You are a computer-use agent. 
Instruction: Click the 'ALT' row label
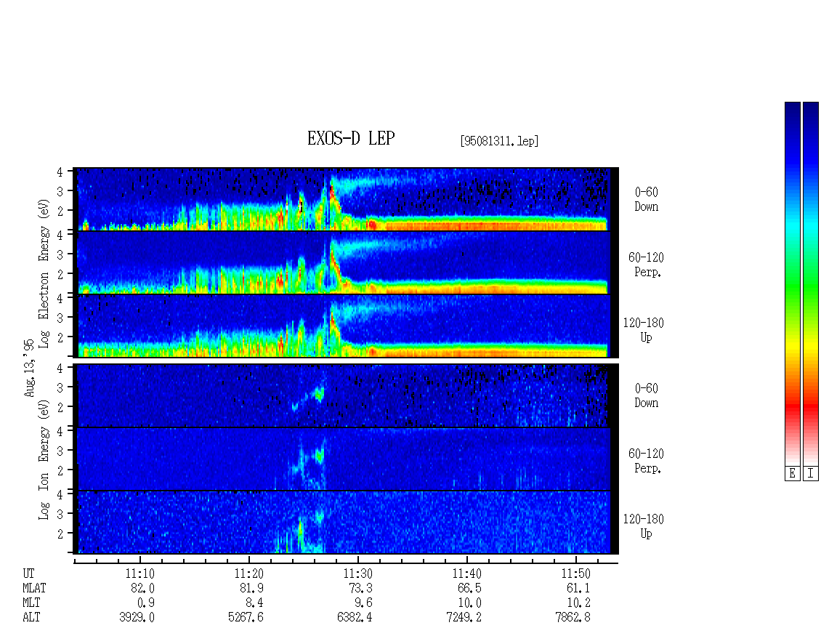(x=31, y=618)
